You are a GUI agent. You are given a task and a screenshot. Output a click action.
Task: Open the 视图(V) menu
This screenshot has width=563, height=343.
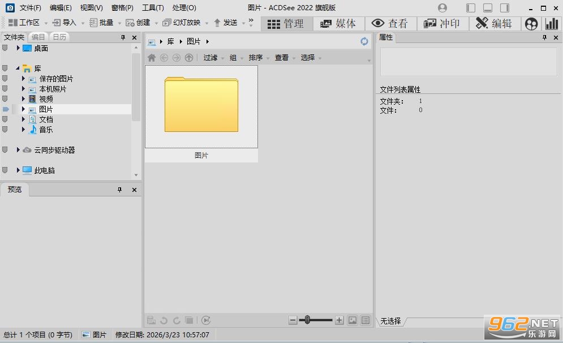[91, 8]
